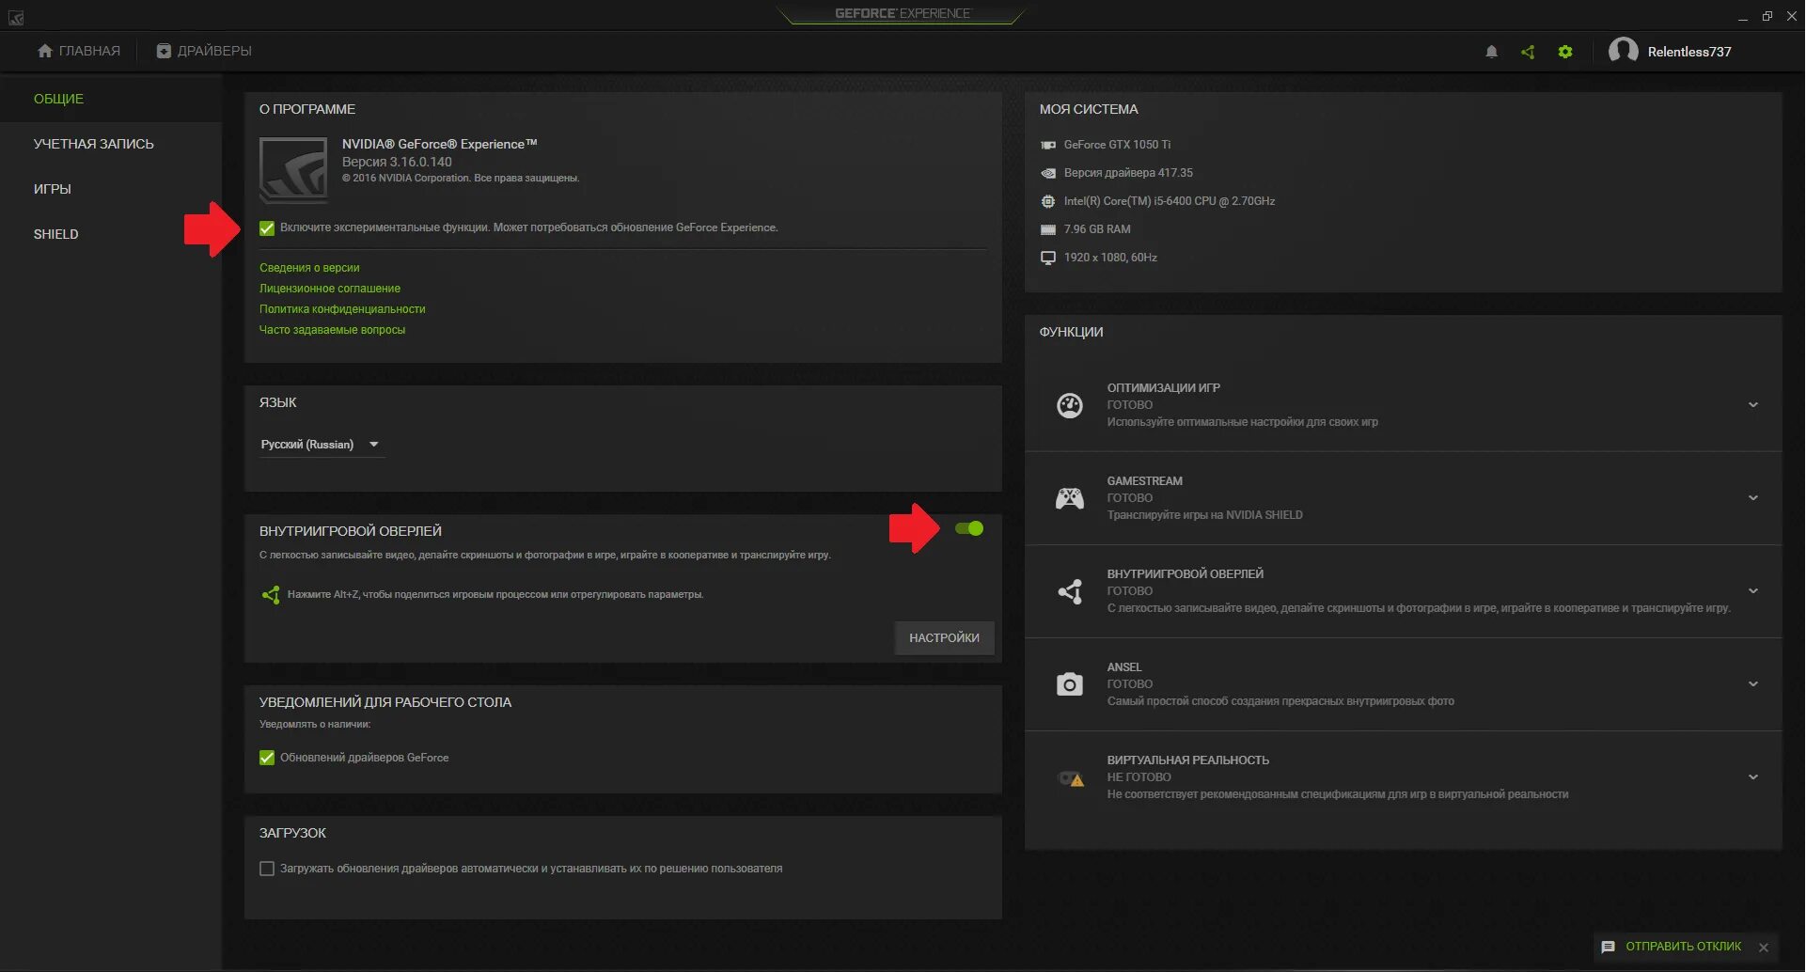Open the share overlay icon in header
This screenshot has width=1806, height=972.
tap(1528, 52)
